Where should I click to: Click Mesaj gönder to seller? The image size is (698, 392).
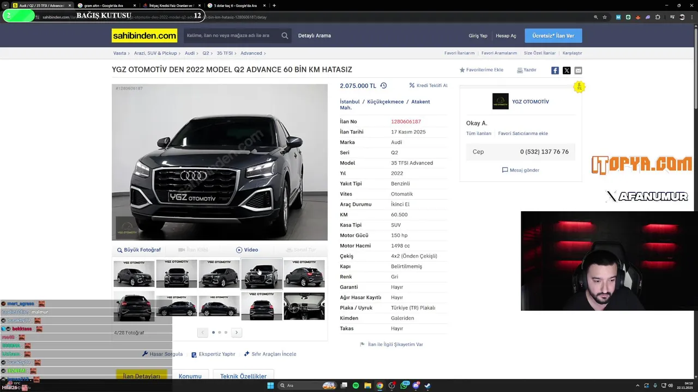(x=520, y=170)
